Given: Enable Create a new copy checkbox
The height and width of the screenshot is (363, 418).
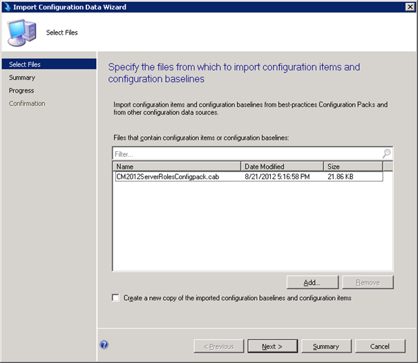Looking at the screenshot, I should (x=115, y=297).
